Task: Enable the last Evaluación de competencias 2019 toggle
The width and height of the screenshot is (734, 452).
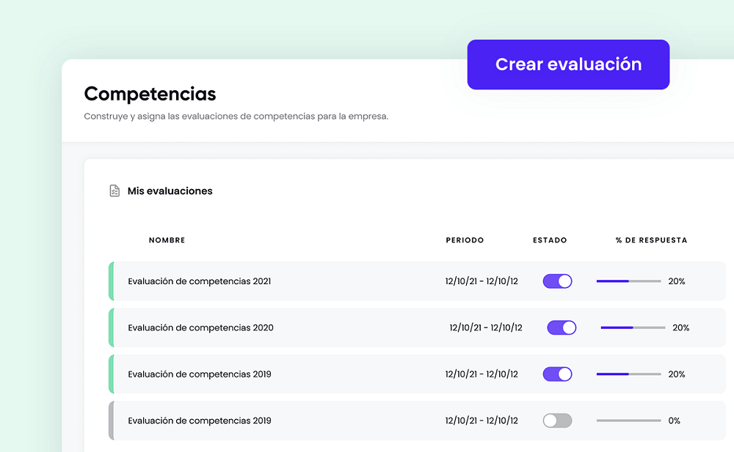Action: point(557,420)
